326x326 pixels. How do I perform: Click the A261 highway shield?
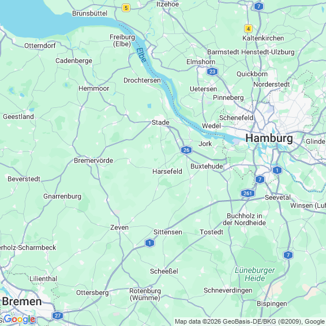(x=248, y=193)
